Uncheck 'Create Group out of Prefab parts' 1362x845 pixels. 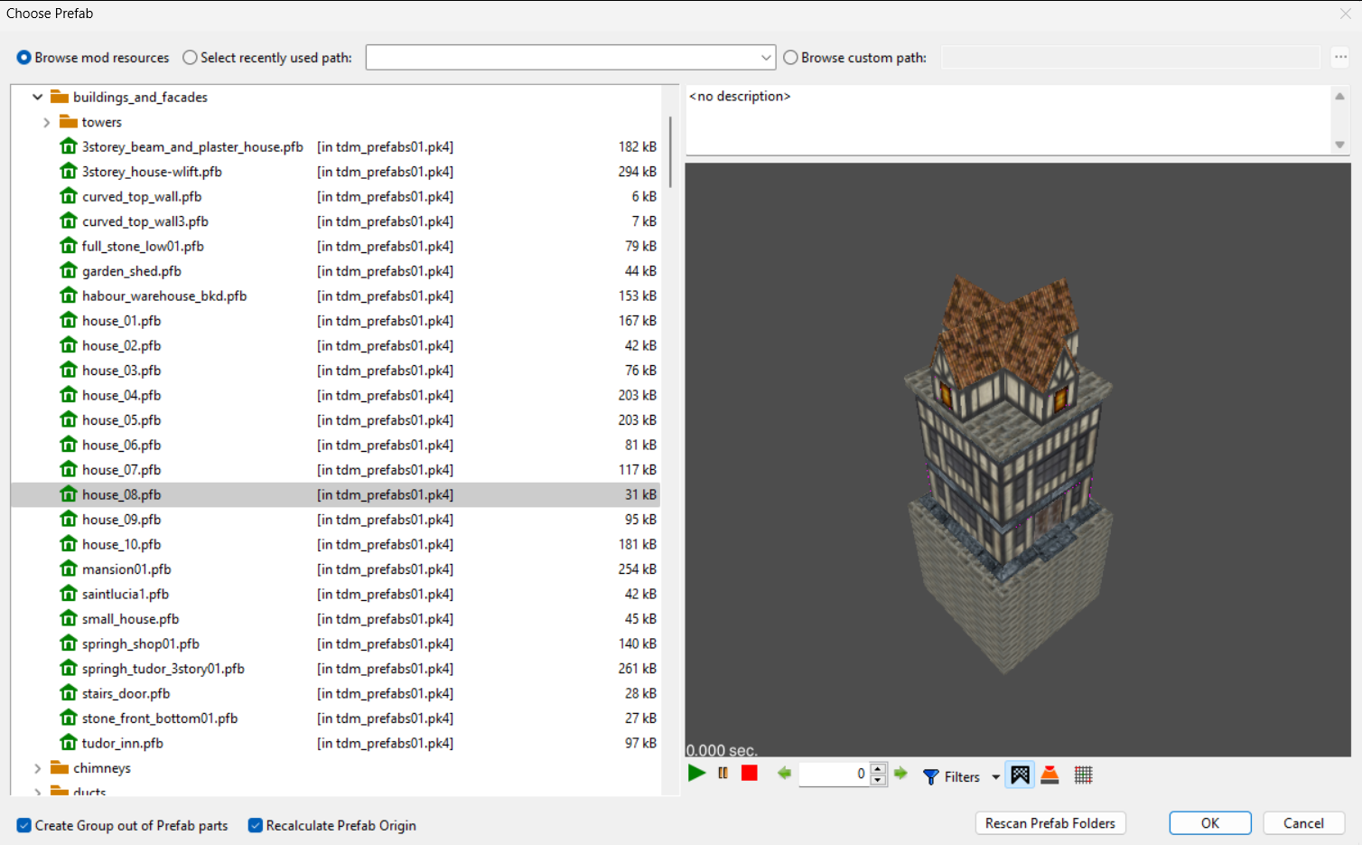pyautogui.click(x=24, y=826)
